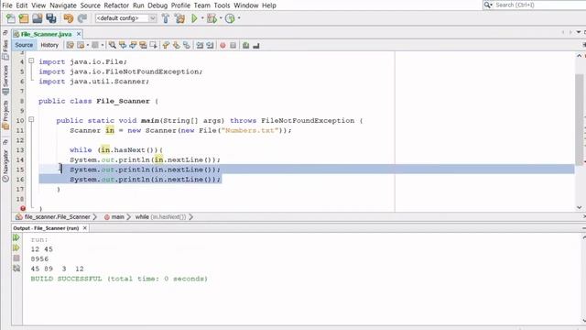Screen dimensions: 586x330
Task: Open the Refactor menu
Action: tap(116, 5)
